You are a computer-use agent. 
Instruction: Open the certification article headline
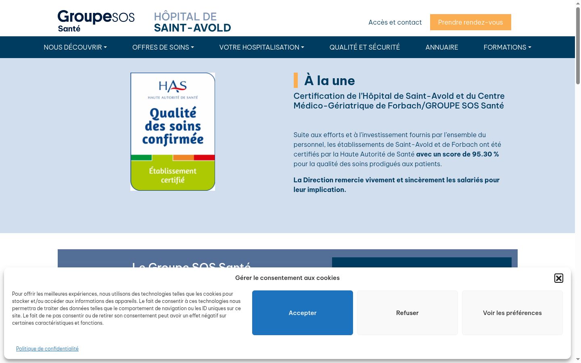[399, 101]
